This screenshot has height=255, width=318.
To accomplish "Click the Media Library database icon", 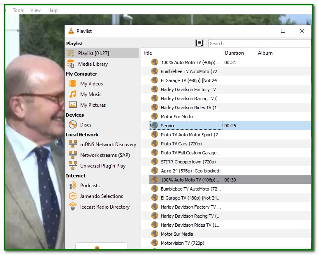I will pyautogui.click(x=71, y=64).
